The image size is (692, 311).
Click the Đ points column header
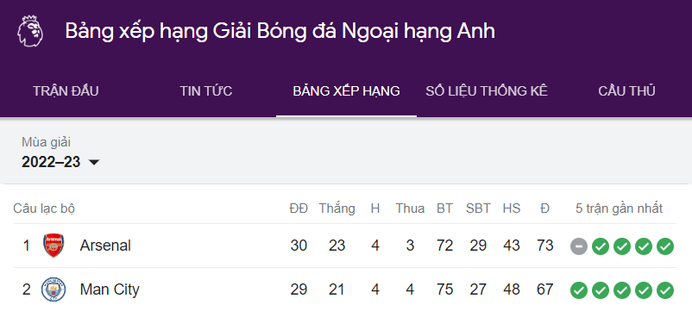point(545,208)
